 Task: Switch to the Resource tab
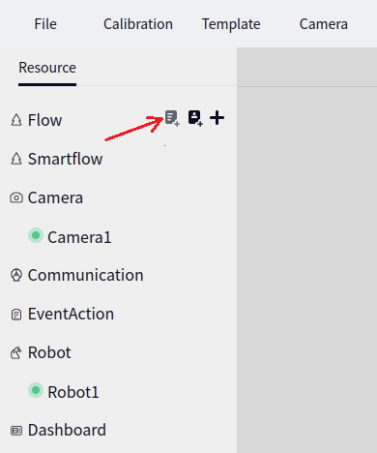point(47,68)
